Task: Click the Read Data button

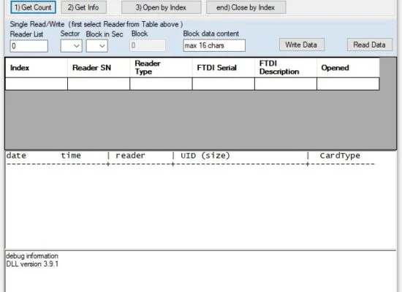Action: 369,45
